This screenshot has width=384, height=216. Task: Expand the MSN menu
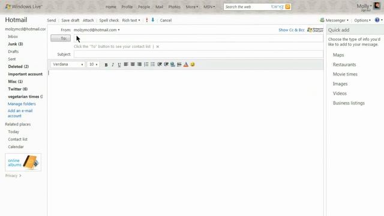[209, 7]
